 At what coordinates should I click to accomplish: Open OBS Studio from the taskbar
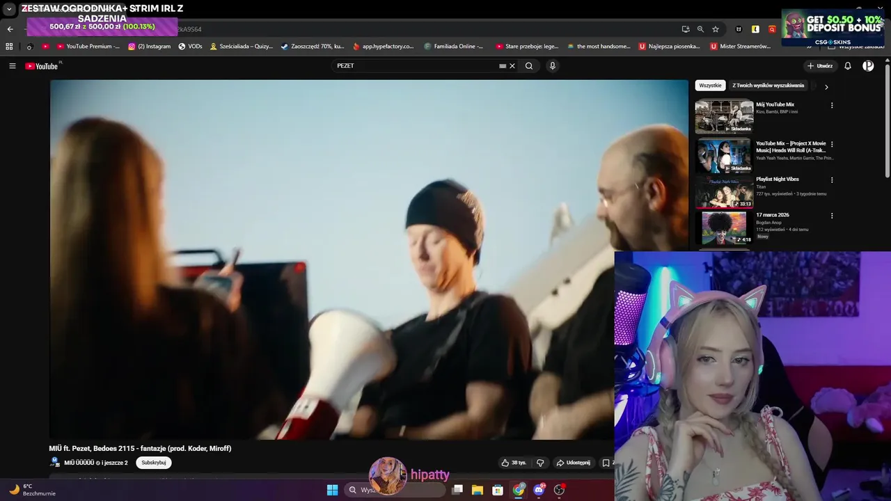click(x=559, y=490)
